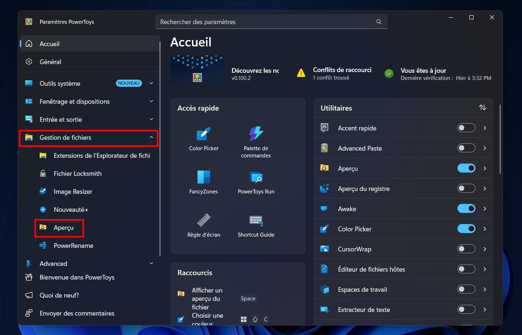Click the Color Picker utility row label

click(x=355, y=229)
